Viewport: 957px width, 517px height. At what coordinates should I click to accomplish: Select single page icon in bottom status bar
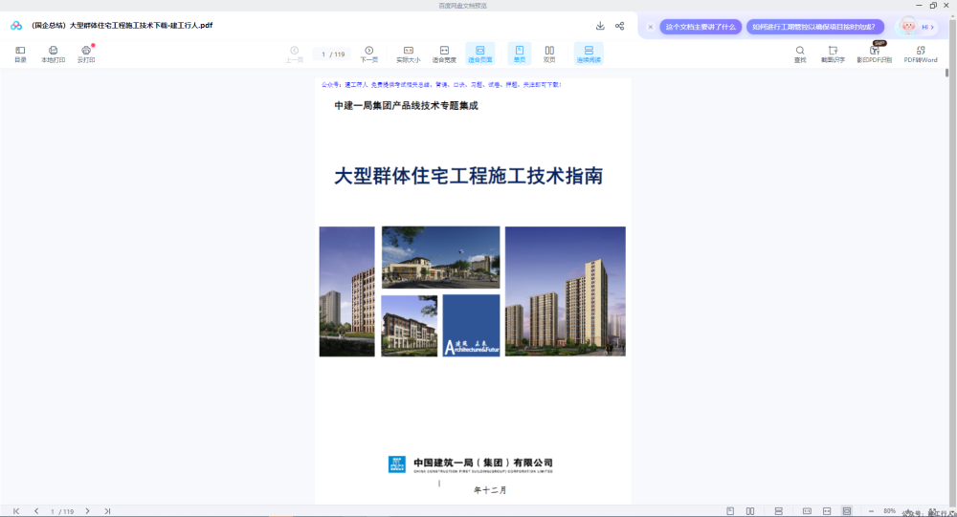click(x=730, y=511)
